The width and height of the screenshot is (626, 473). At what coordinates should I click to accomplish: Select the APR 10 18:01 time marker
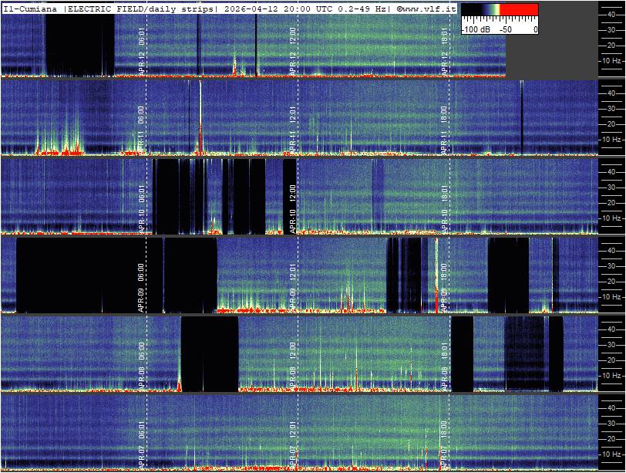(x=444, y=209)
